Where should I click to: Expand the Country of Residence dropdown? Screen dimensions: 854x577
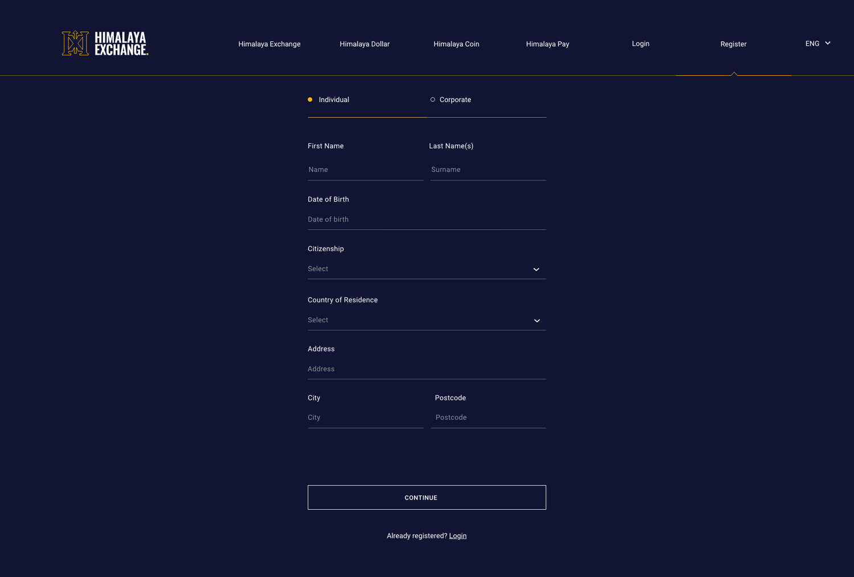[x=427, y=320]
